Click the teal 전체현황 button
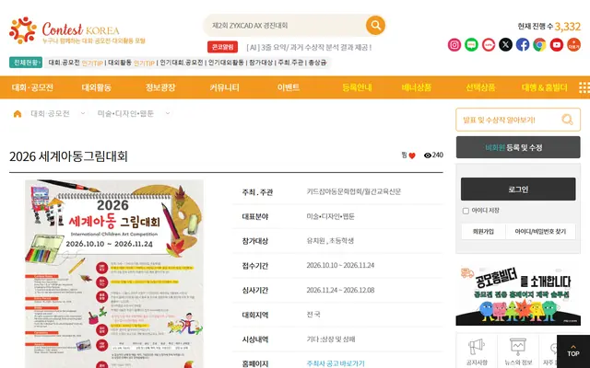 tap(26, 63)
